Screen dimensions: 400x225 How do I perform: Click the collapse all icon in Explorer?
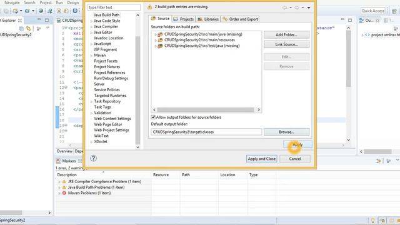[x=21, y=29]
